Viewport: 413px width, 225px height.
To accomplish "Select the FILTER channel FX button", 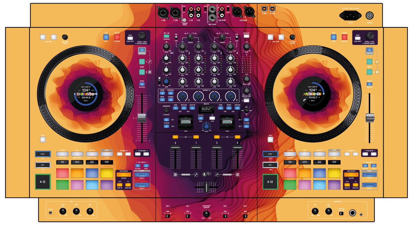I will point(162,93).
